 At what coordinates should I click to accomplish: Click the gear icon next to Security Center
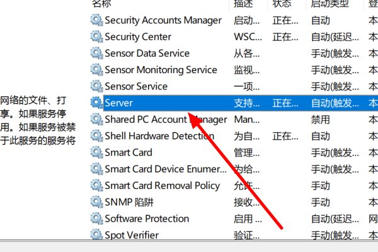pos(96,37)
